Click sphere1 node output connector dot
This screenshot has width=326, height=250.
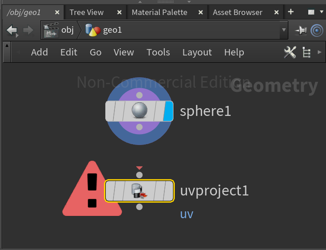click(x=139, y=127)
